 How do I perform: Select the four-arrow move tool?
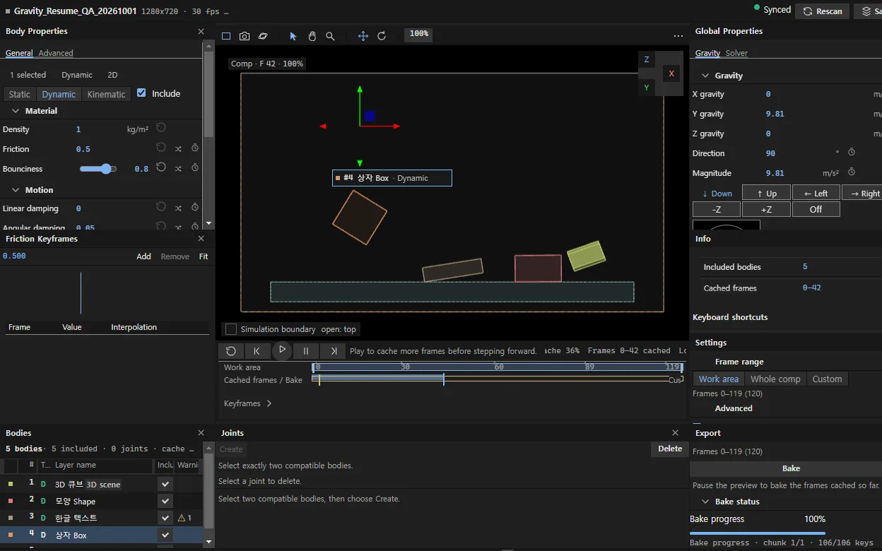tap(363, 36)
